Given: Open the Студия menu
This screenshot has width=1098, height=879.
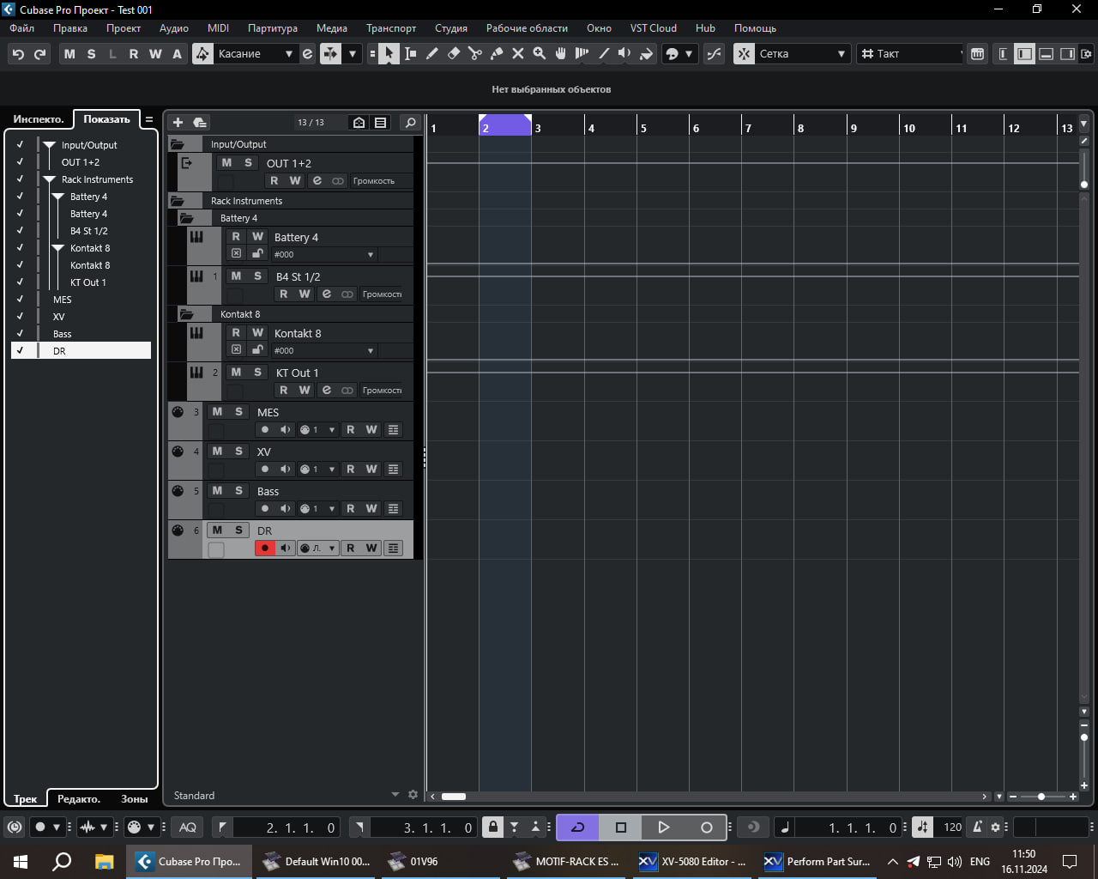Looking at the screenshot, I should (451, 28).
